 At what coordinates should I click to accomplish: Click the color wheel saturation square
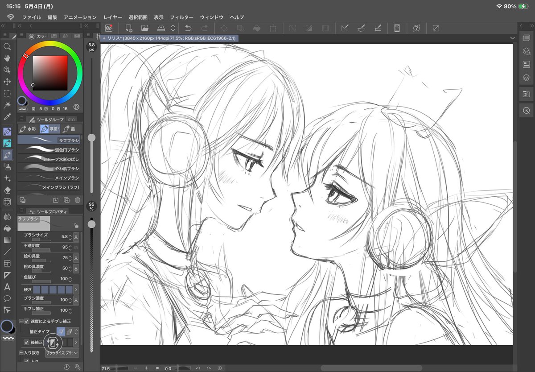point(50,73)
